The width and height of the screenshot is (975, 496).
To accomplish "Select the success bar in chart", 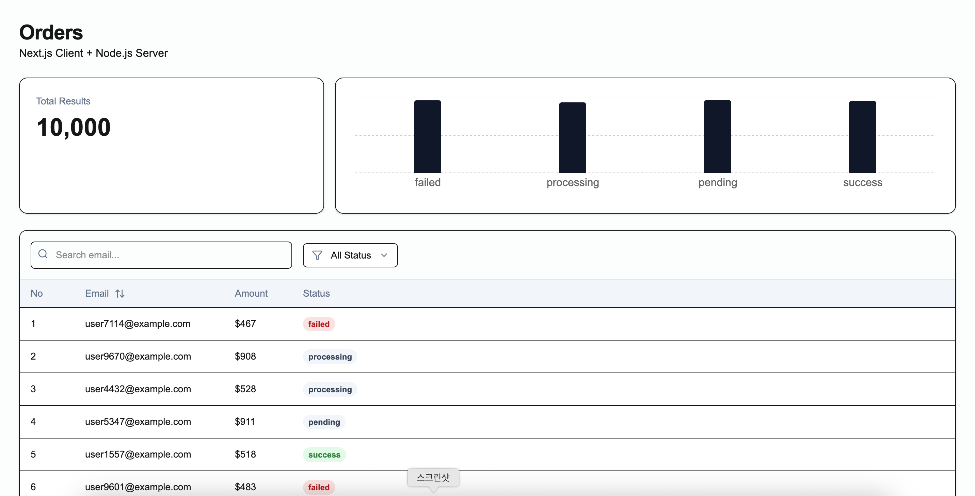I will point(862,137).
